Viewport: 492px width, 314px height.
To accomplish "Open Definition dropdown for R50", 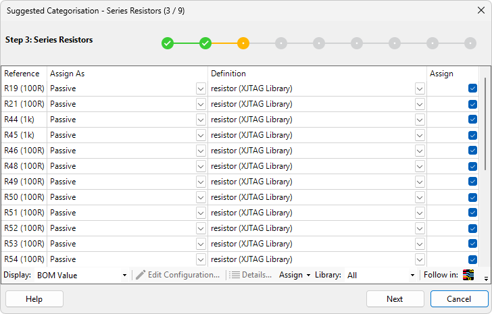I will pos(420,197).
